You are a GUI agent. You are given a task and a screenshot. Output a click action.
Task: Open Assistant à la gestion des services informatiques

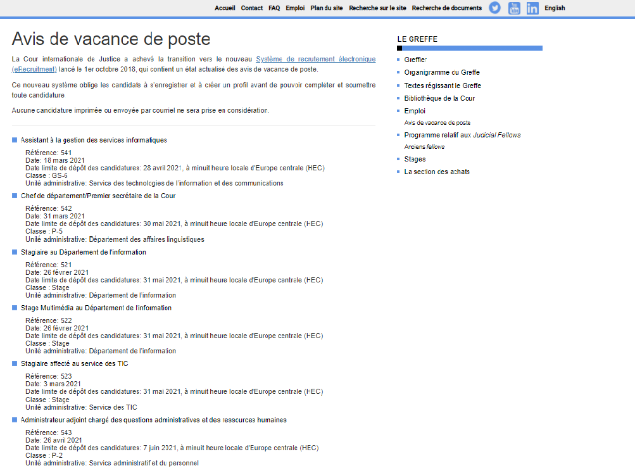tap(94, 140)
